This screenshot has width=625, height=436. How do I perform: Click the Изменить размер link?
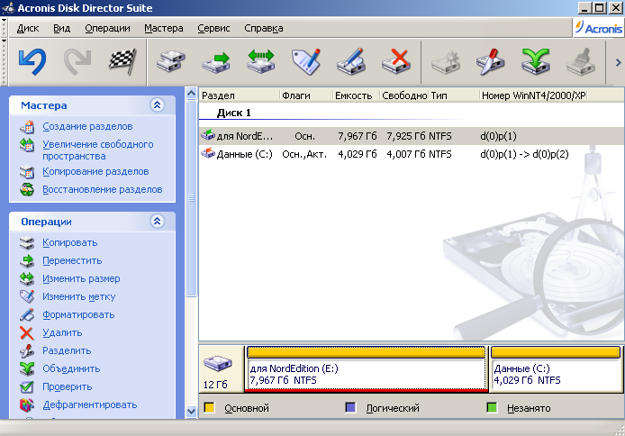(81, 278)
